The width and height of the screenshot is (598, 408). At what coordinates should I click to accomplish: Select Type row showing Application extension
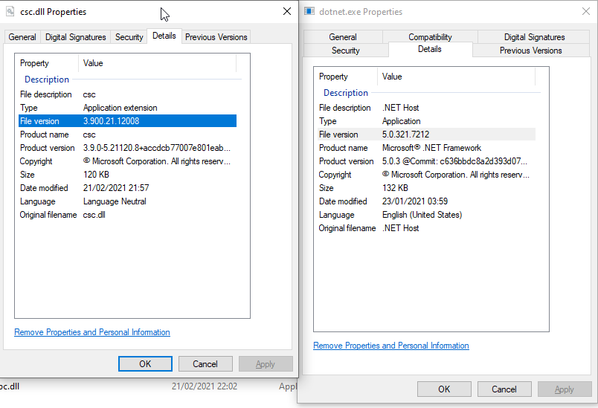tap(127, 108)
